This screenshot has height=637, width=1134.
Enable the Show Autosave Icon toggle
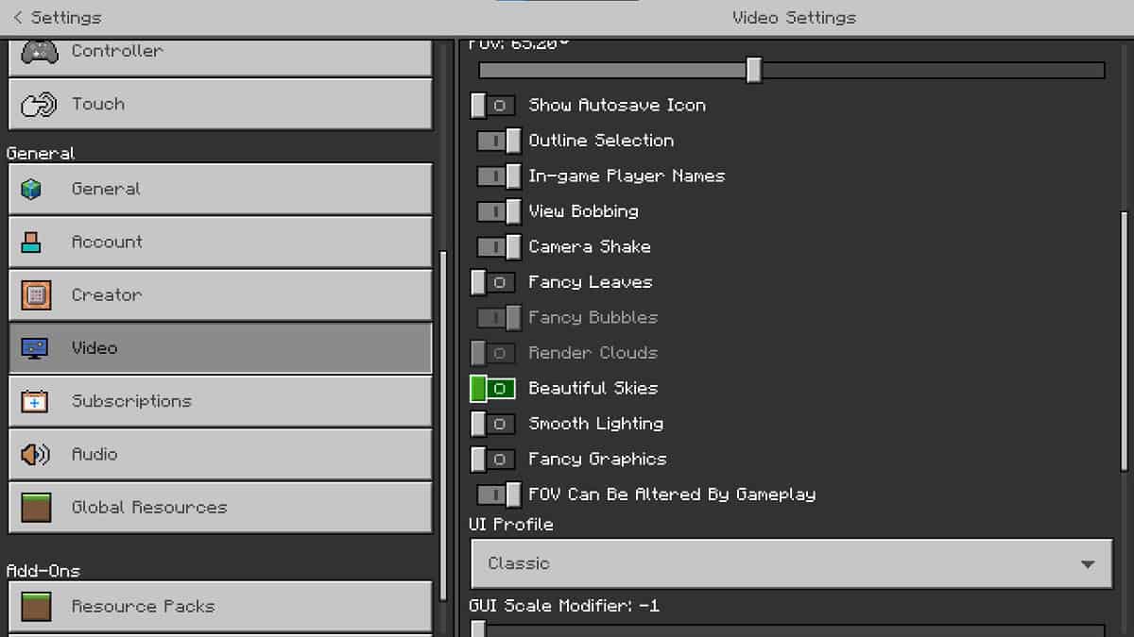tap(492, 105)
